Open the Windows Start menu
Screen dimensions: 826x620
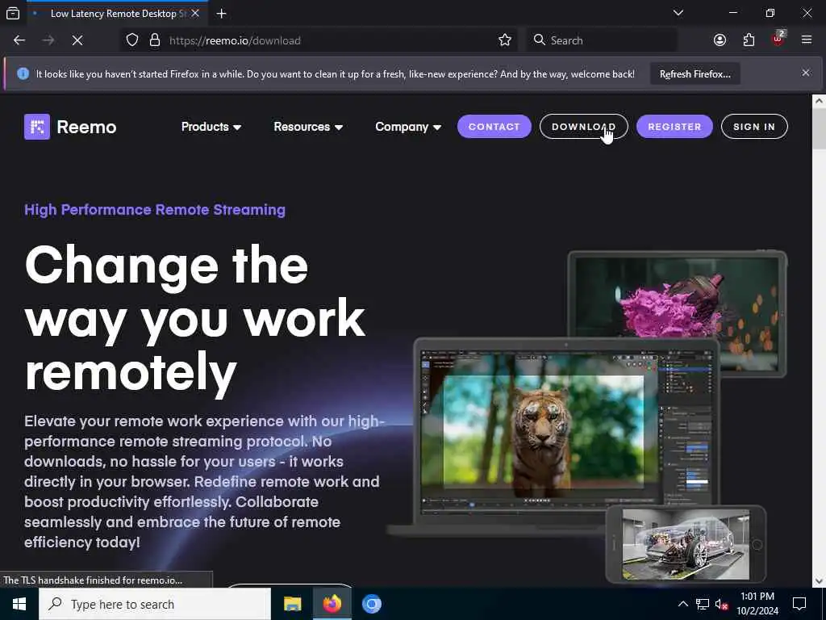19,604
